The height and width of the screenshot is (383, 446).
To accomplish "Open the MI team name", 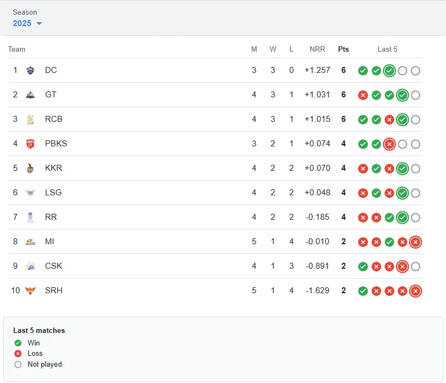I will (49, 242).
